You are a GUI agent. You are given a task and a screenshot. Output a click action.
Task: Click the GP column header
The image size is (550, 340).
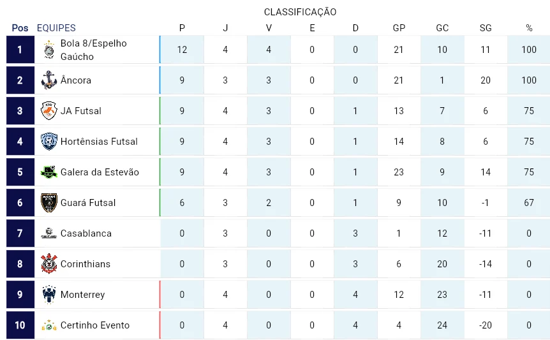point(399,28)
